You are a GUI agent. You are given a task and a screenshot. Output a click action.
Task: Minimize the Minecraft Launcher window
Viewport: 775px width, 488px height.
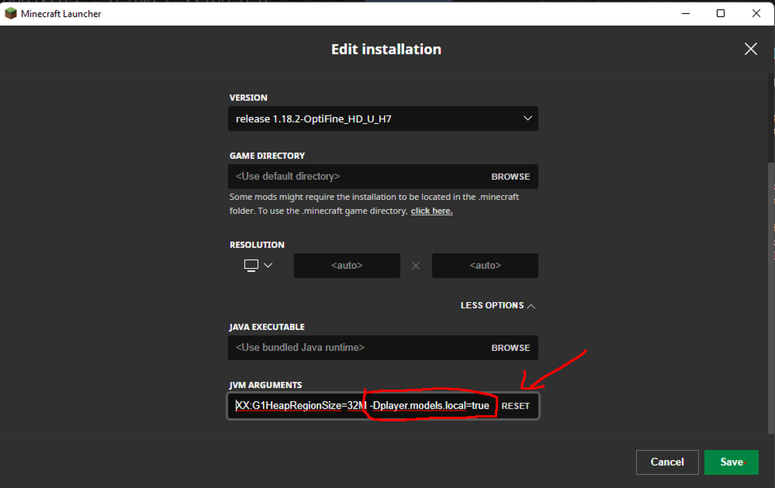pyautogui.click(x=685, y=13)
